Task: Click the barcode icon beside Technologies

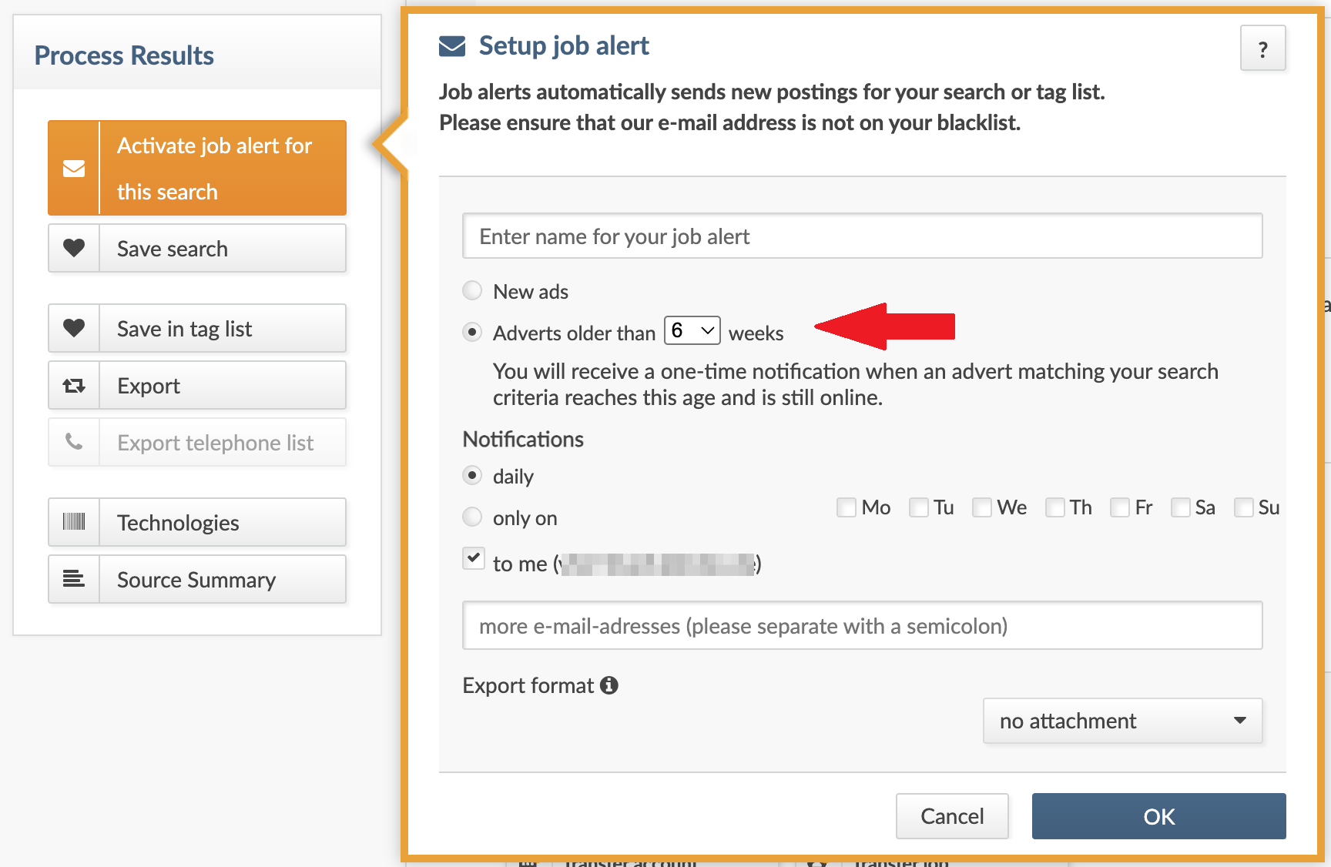Action: point(74,522)
